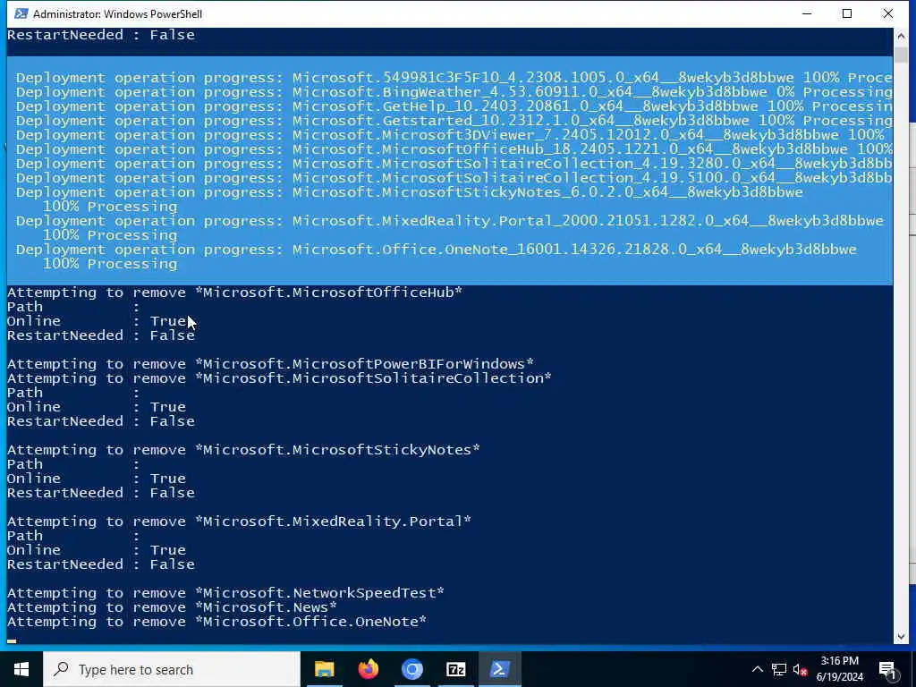Click the Office.OneNote_16001 progress line
Viewport: 916px width, 687px height.
click(436, 250)
